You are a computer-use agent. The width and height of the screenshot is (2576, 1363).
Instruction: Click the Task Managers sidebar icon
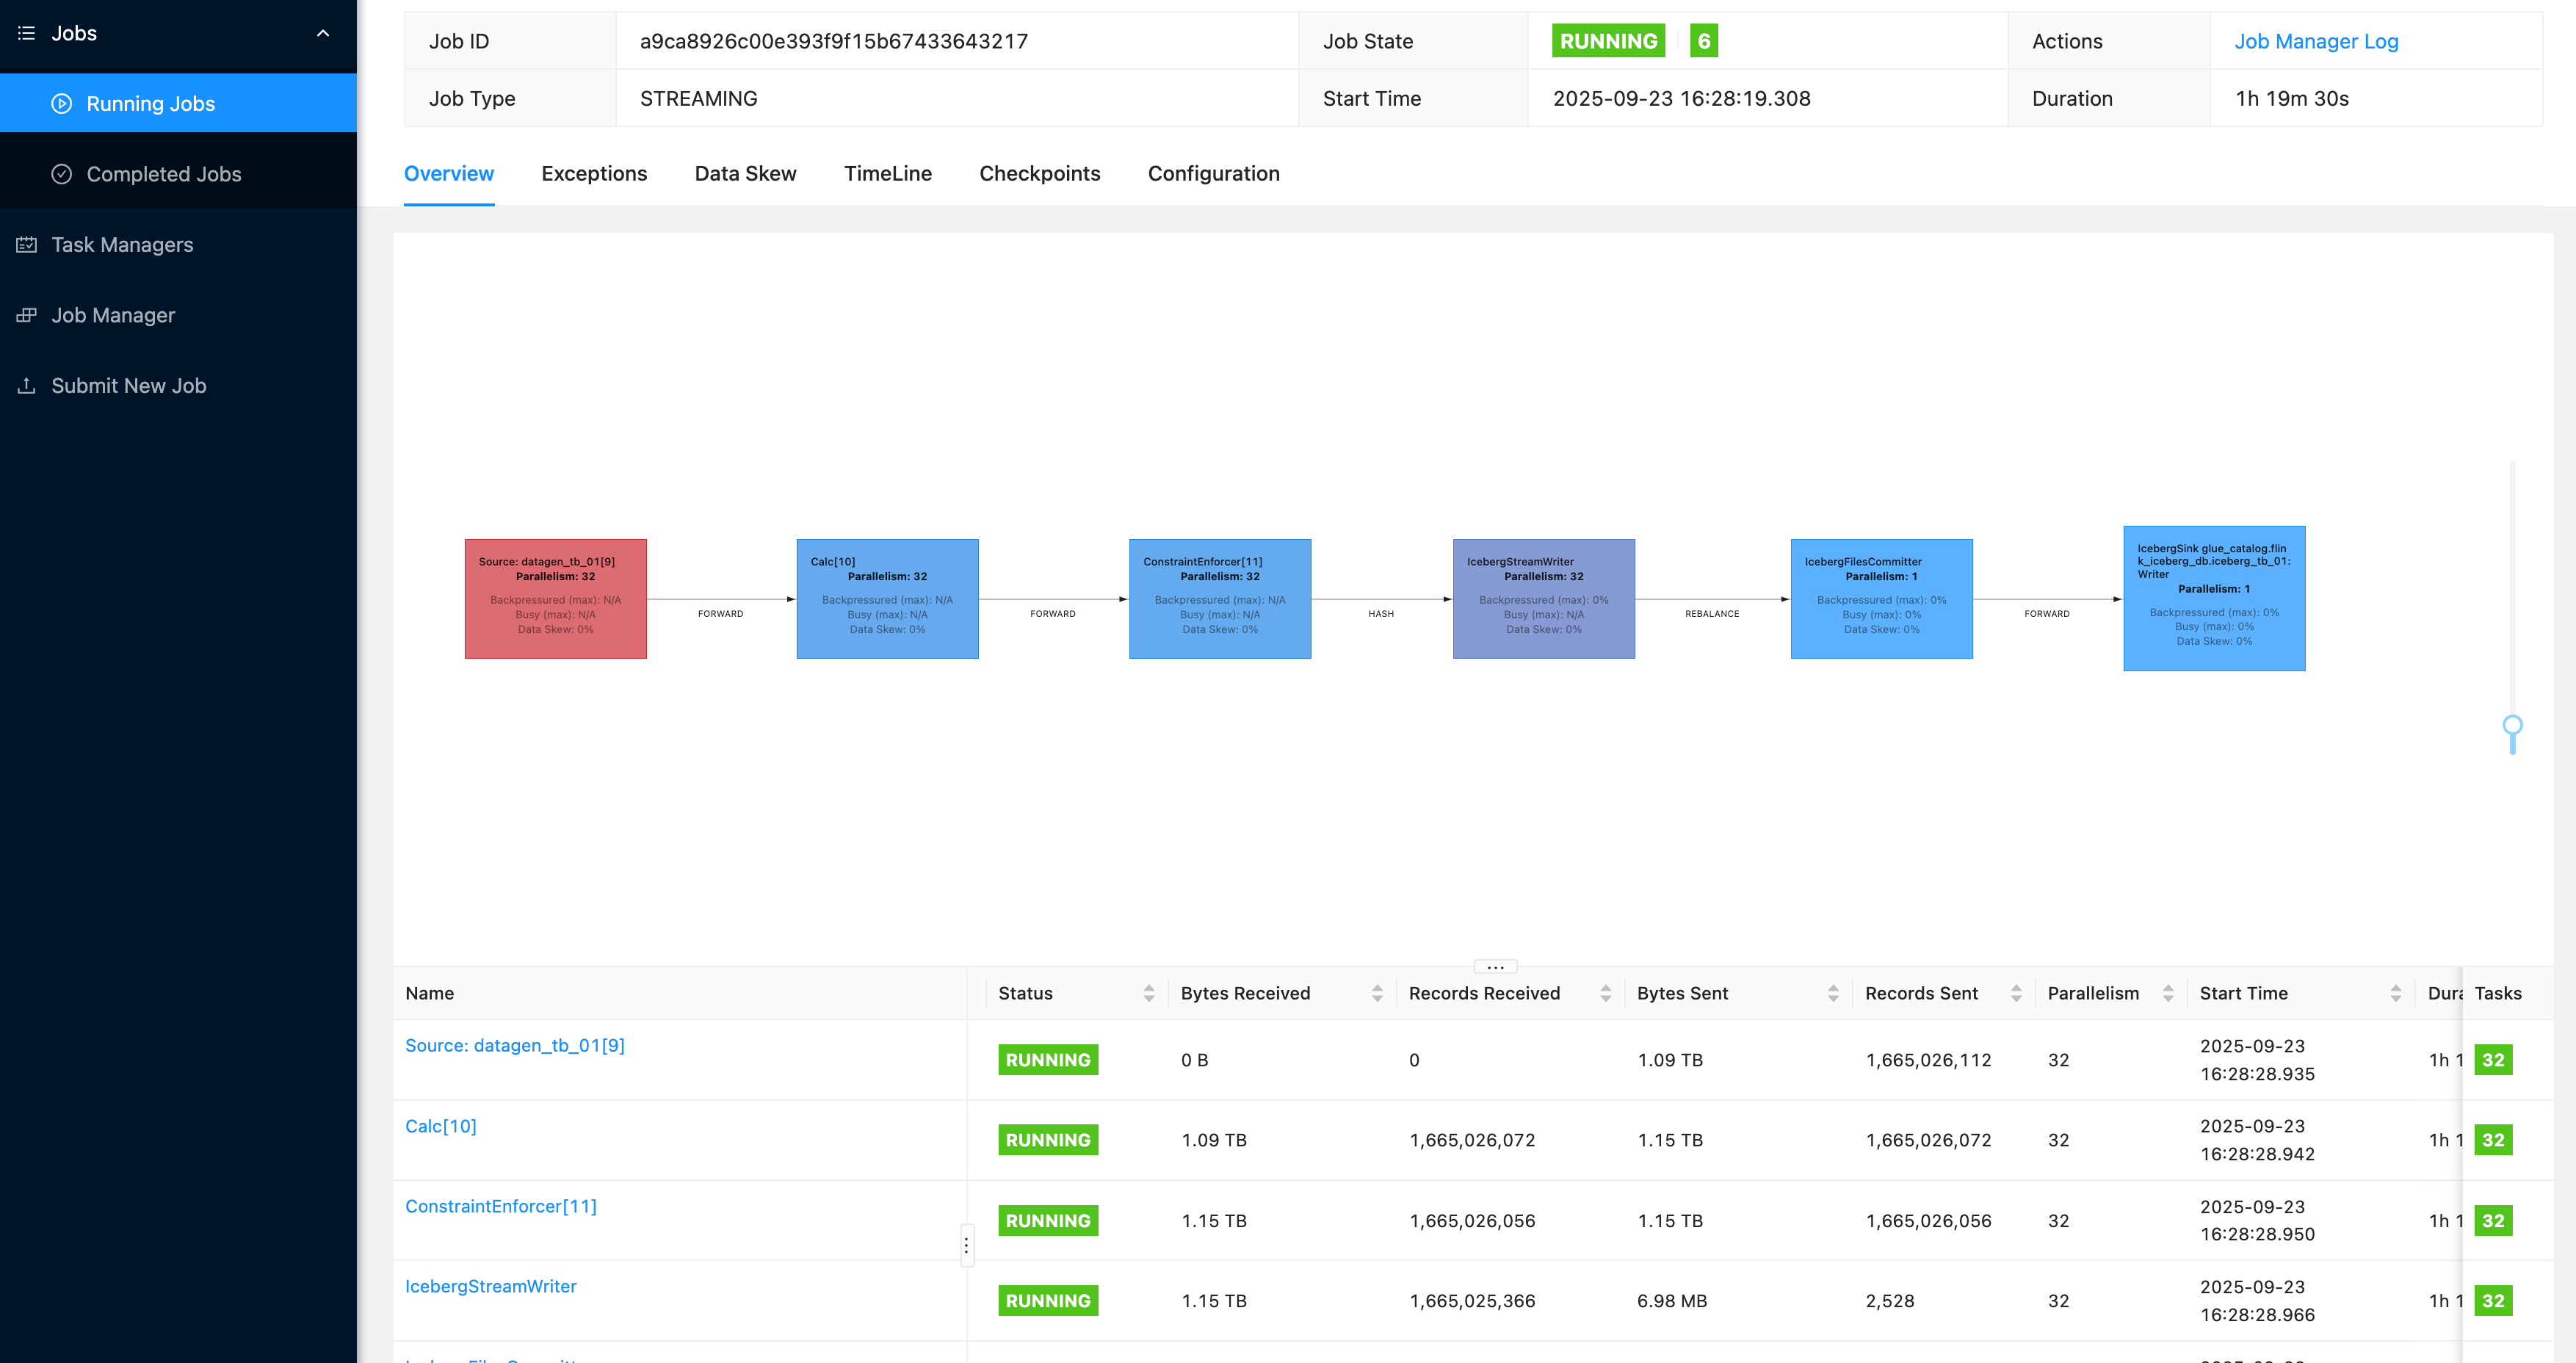pyautogui.click(x=27, y=245)
